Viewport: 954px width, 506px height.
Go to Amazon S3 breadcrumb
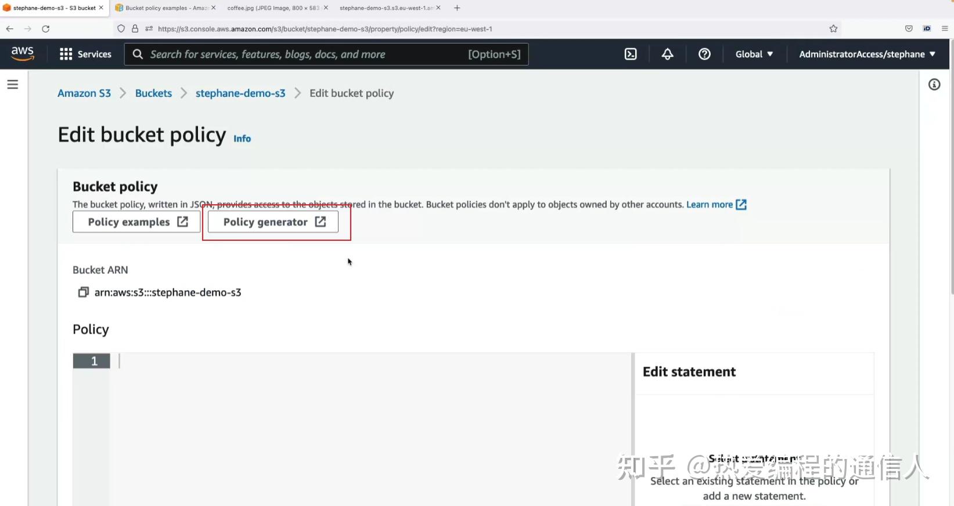(x=84, y=93)
